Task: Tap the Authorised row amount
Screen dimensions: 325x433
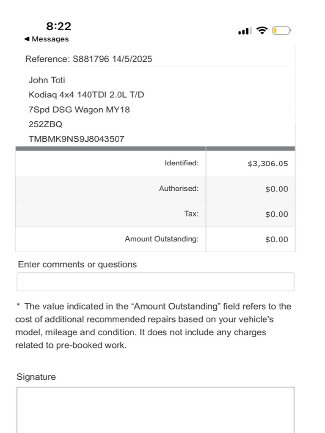Action: (x=277, y=189)
